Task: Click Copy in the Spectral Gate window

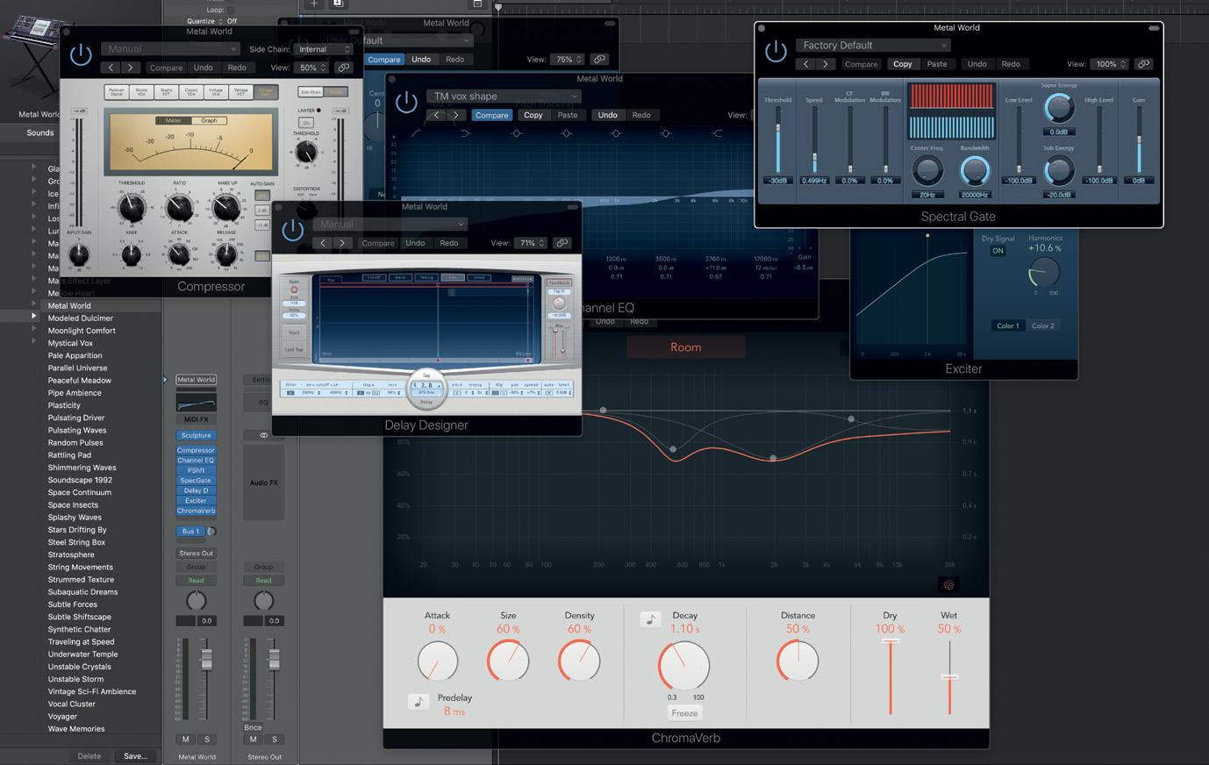Action: point(902,64)
